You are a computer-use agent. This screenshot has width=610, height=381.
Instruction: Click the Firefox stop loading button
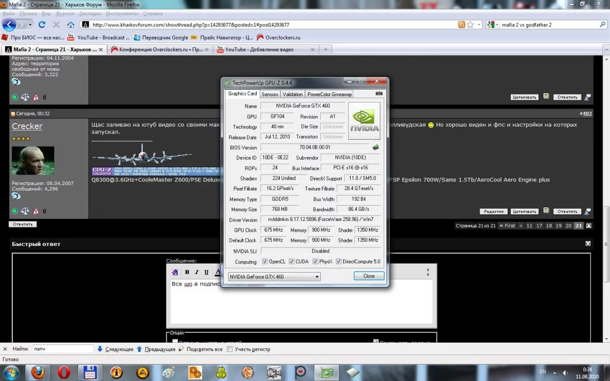click(56, 24)
